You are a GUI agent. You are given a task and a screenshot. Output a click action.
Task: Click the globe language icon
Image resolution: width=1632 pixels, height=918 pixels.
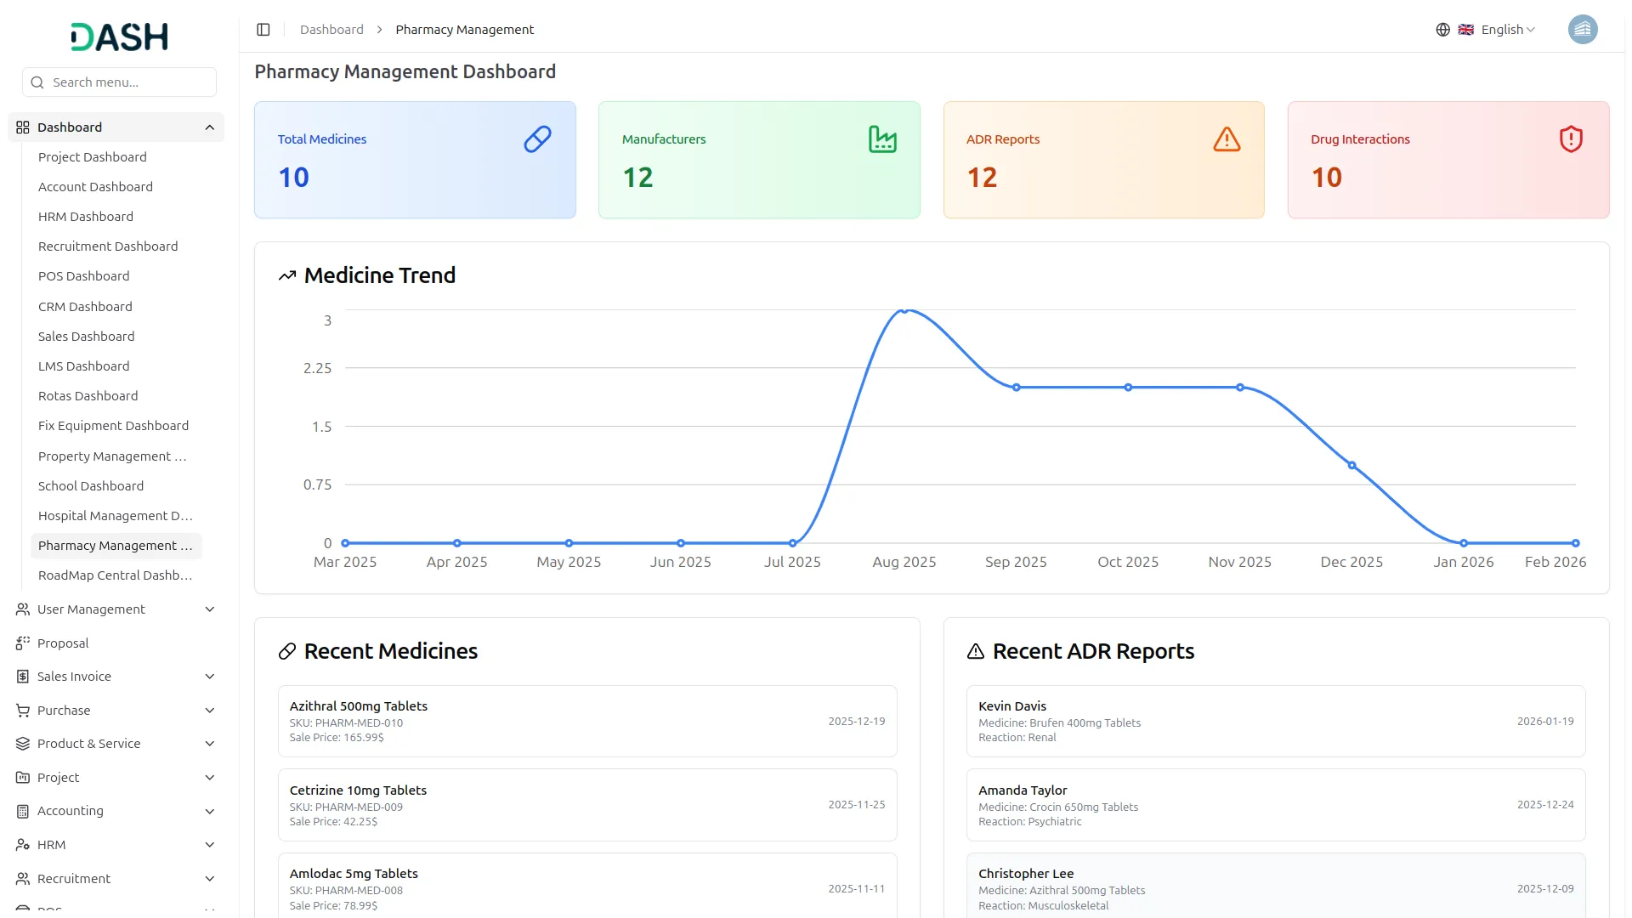1442,30
